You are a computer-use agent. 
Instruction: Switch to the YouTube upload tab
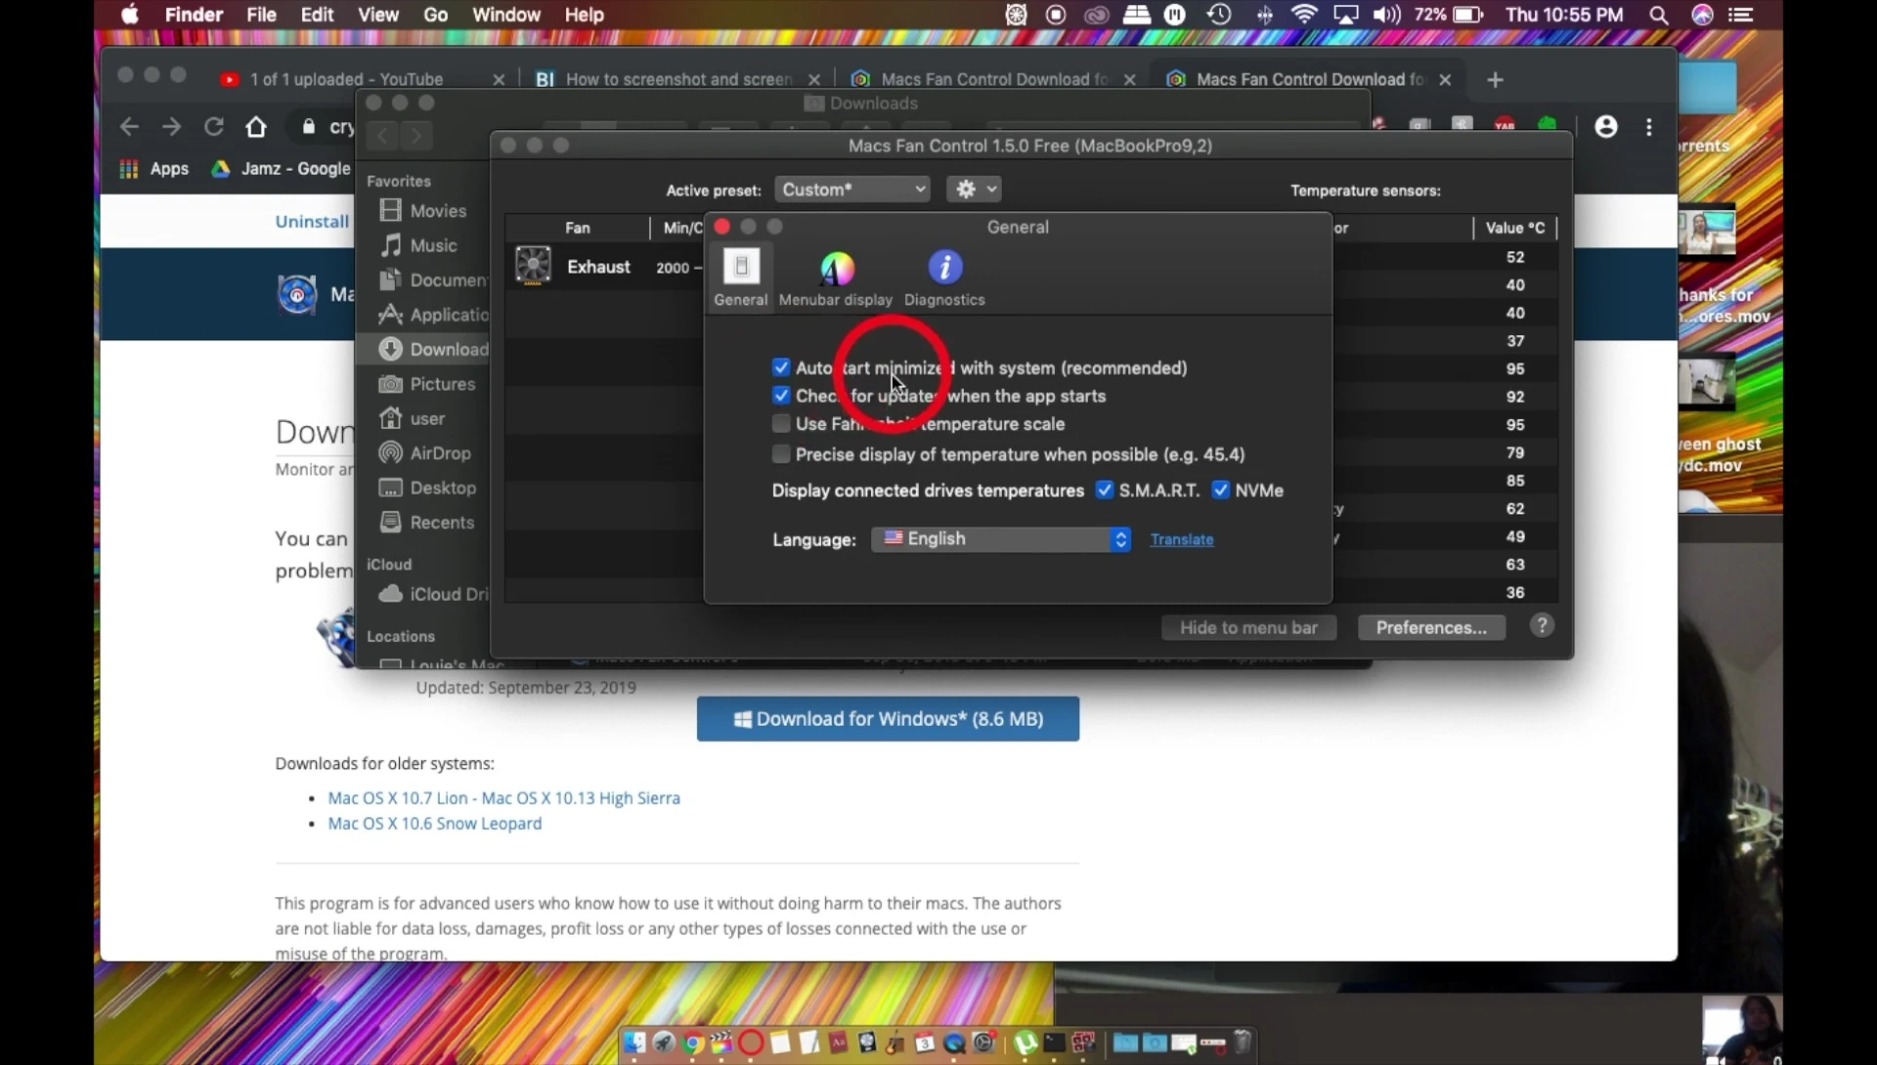tap(362, 79)
